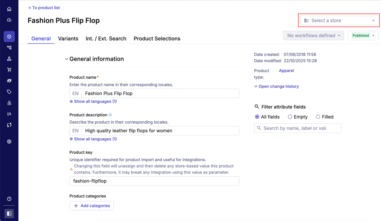This screenshot has width=381, height=221.
Task: Open the Select a store dropdown
Action: (x=339, y=20)
